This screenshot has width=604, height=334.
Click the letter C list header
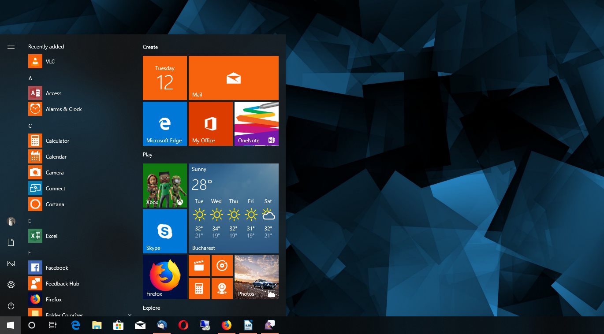click(30, 126)
